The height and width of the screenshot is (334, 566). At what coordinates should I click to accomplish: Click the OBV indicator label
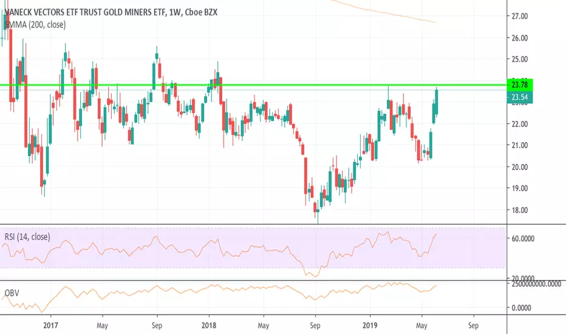point(12,293)
